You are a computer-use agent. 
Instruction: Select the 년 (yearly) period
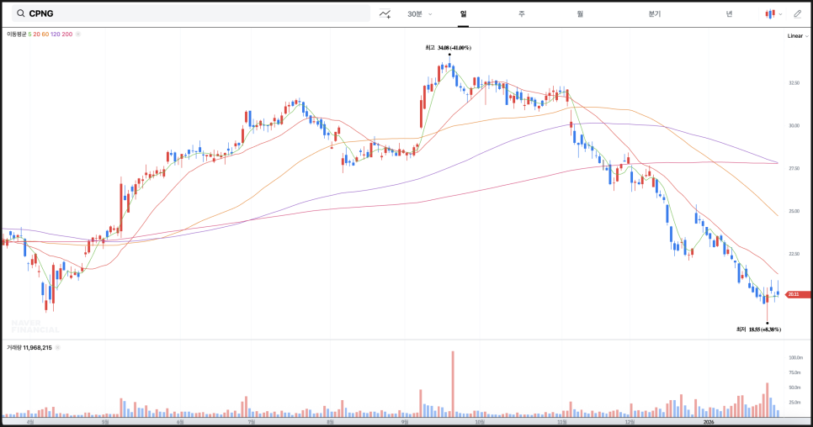pos(729,13)
